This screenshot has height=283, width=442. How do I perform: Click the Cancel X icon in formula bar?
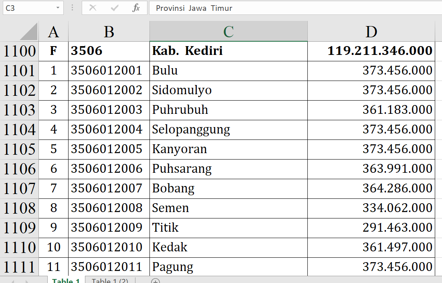(x=93, y=8)
